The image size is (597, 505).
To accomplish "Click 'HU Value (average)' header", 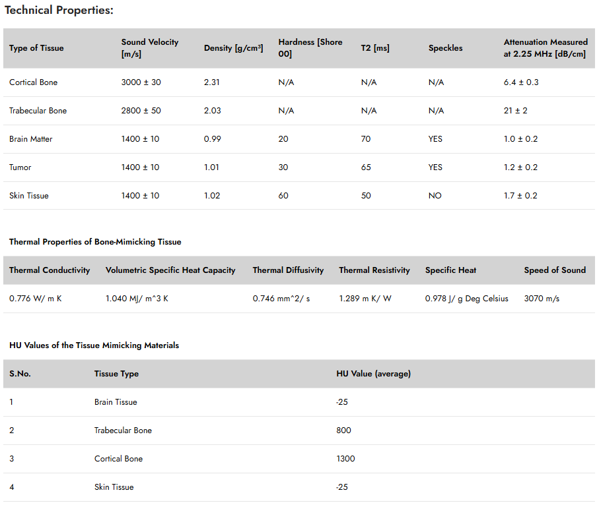I will click(x=374, y=374).
